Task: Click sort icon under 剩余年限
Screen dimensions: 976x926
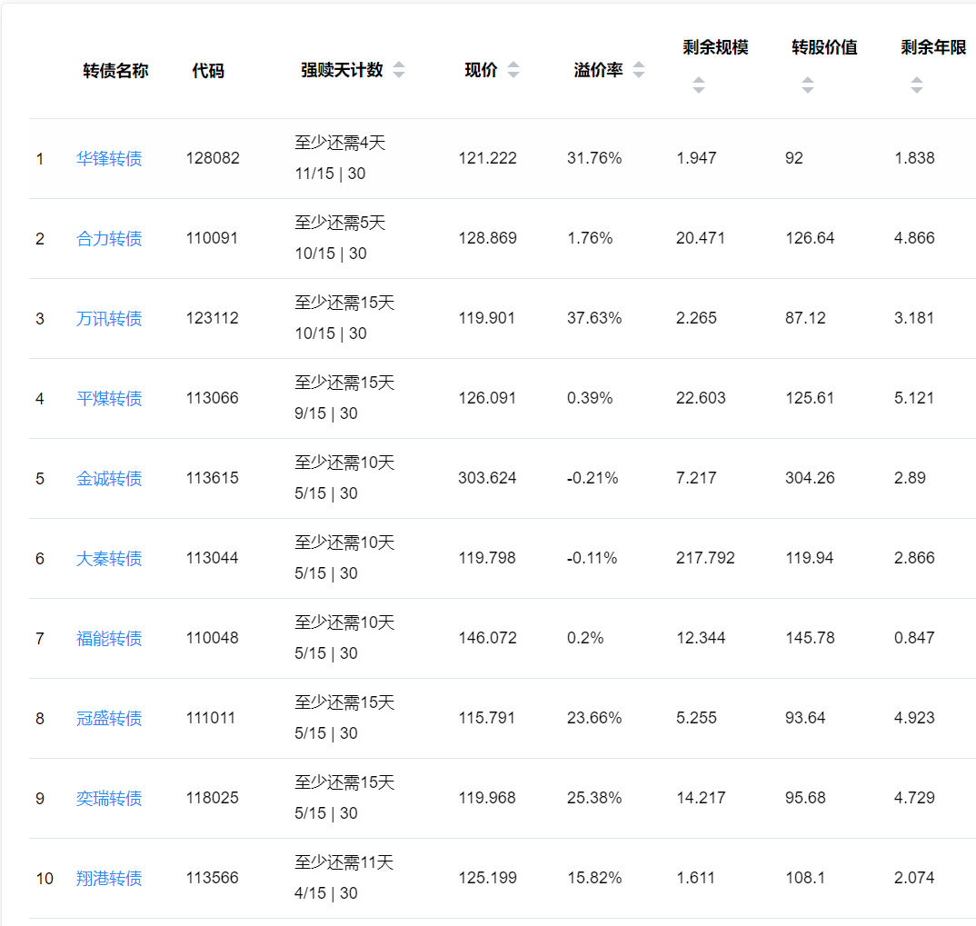Action: [916, 85]
